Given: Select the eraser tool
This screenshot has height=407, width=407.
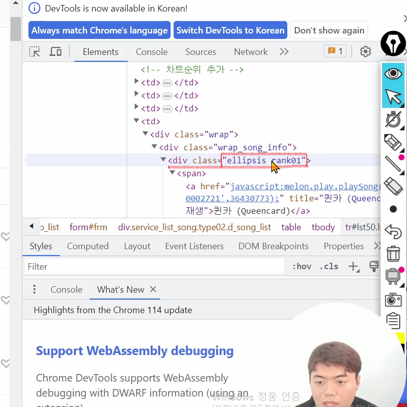Looking at the screenshot, I should coord(393,186).
